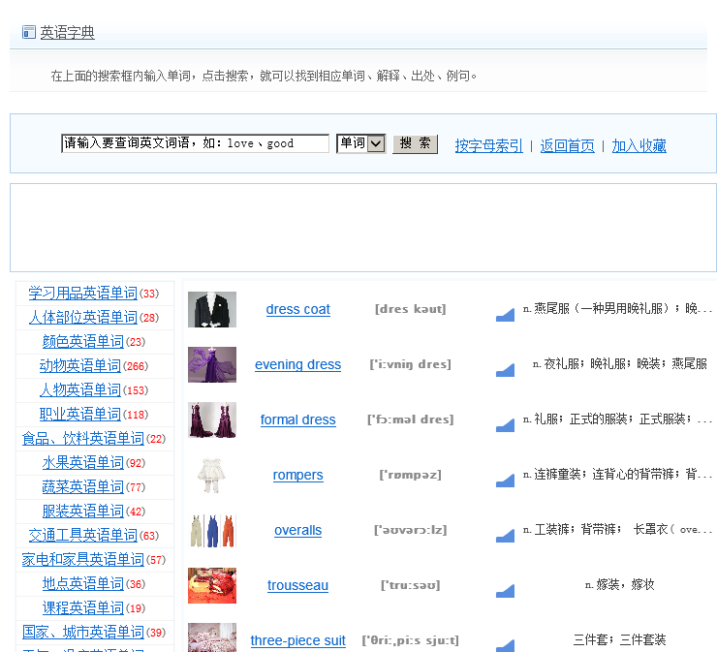Open the rompers thumbnail image
717x652 pixels.
pyautogui.click(x=212, y=475)
